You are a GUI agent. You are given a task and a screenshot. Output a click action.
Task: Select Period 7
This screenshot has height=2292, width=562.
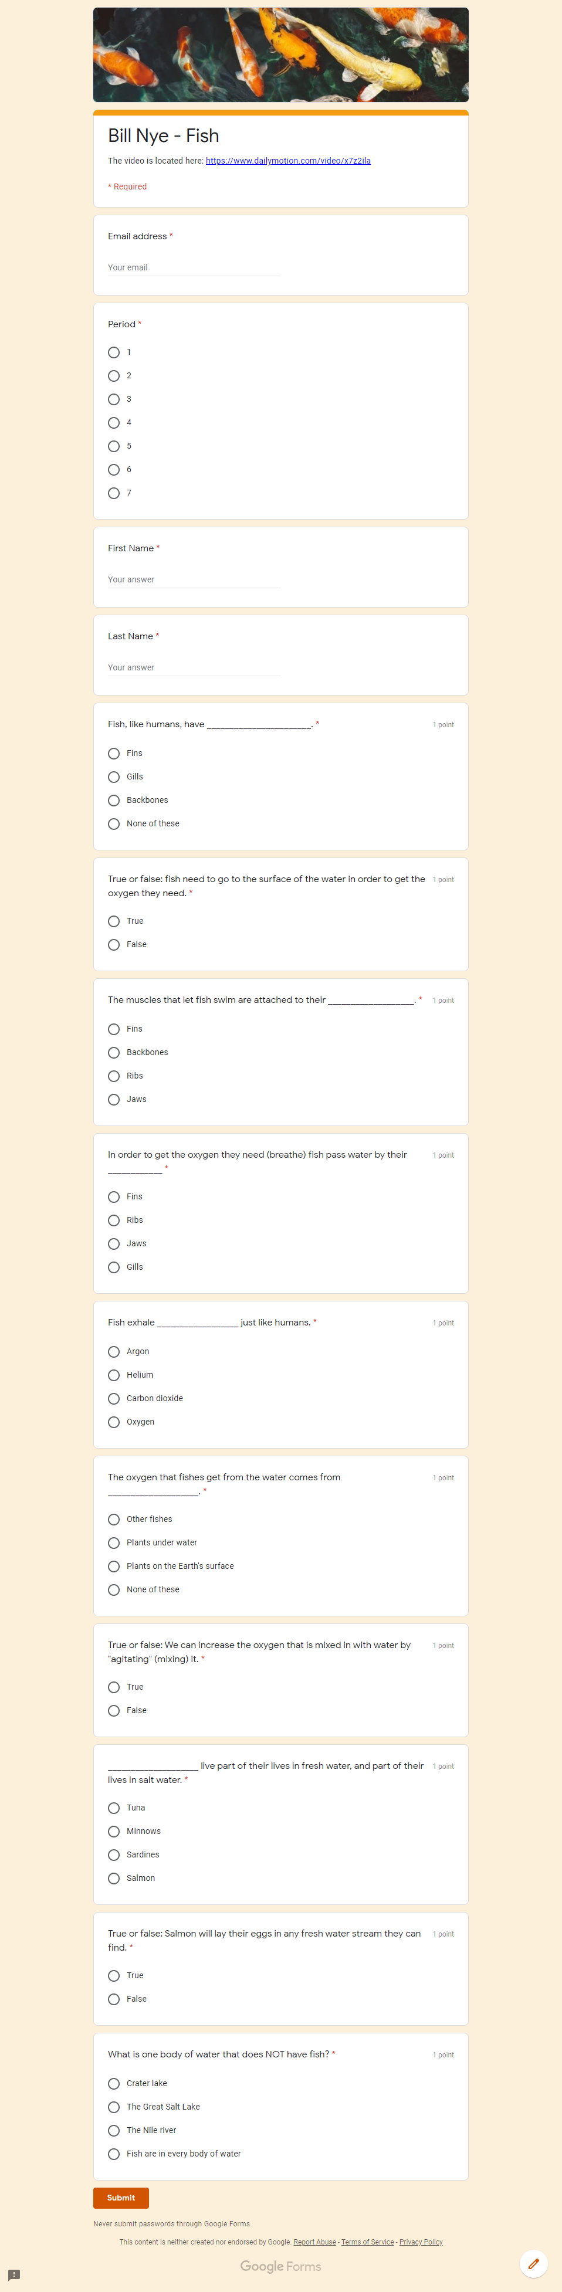114,493
